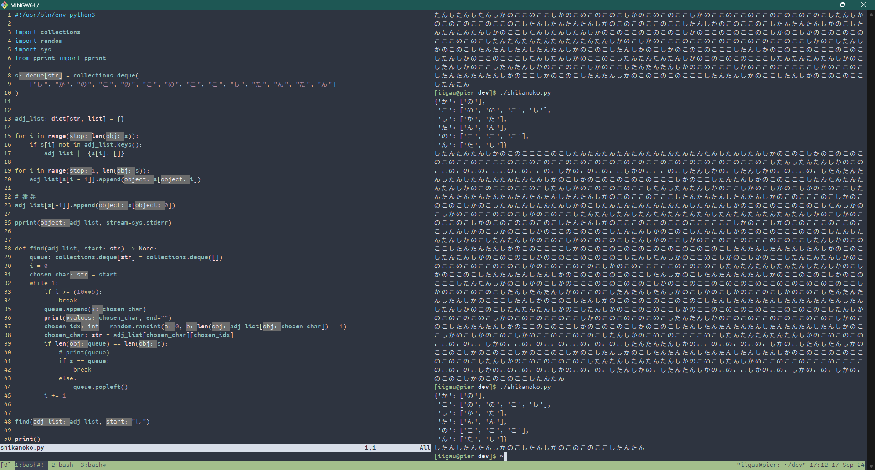Click the vim cursor position indicator 1,1
This screenshot has height=470, width=875.
coord(370,448)
